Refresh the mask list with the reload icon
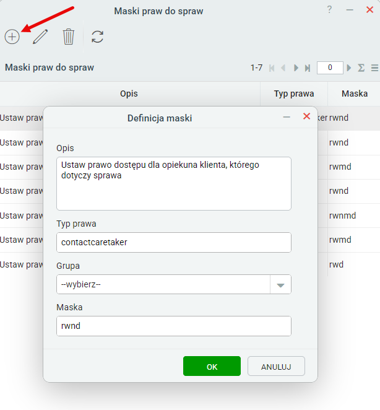 click(x=98, y=37)
